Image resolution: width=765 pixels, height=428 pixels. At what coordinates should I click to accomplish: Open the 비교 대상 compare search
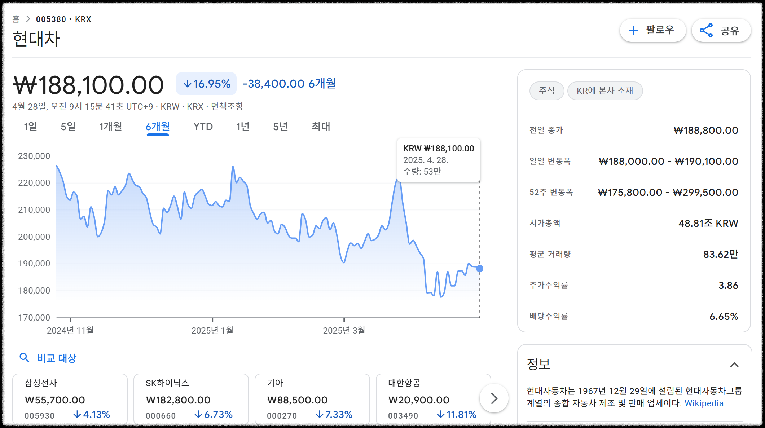(48, 358)
